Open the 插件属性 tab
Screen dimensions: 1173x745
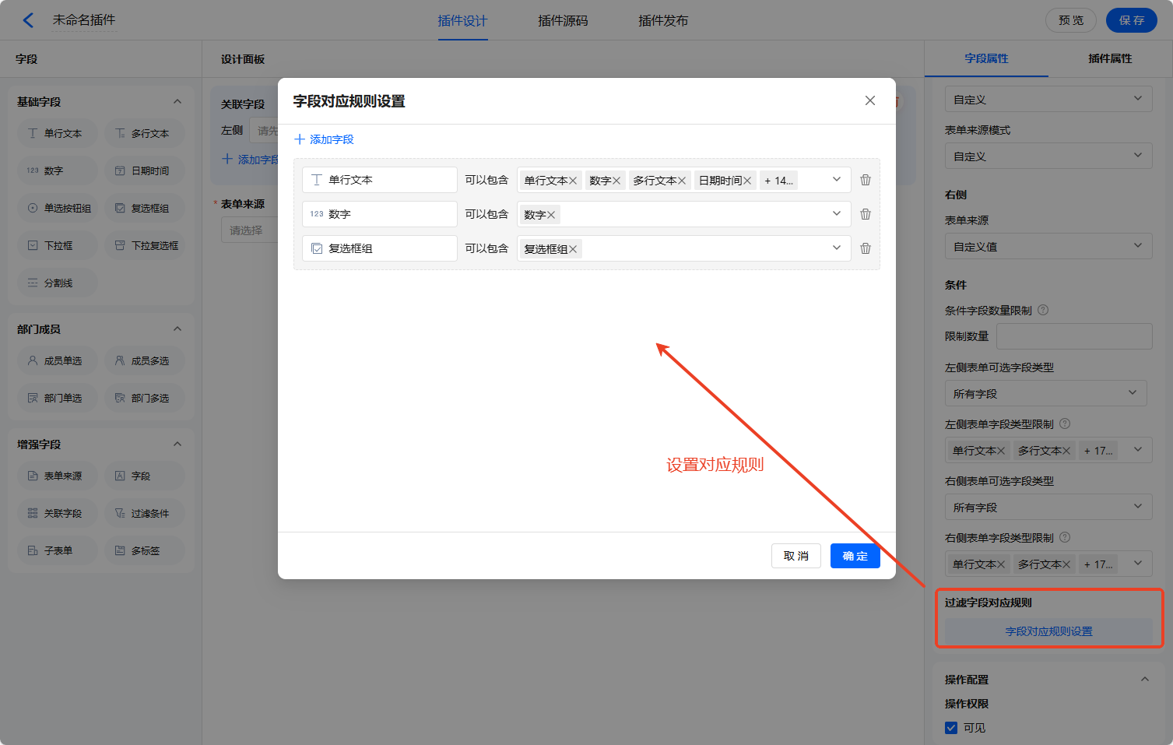1110,58
